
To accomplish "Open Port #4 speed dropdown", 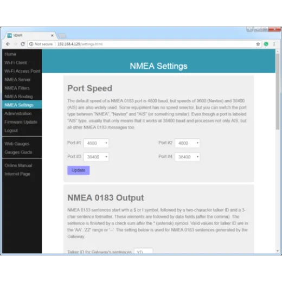I will [x=187, y=157].
